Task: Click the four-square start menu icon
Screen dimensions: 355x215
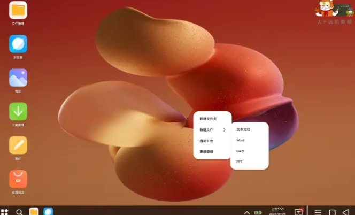Action: (5, 212)
